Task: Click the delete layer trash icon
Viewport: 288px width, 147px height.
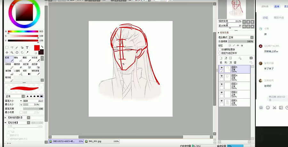Action: click(x=235, y=62)
